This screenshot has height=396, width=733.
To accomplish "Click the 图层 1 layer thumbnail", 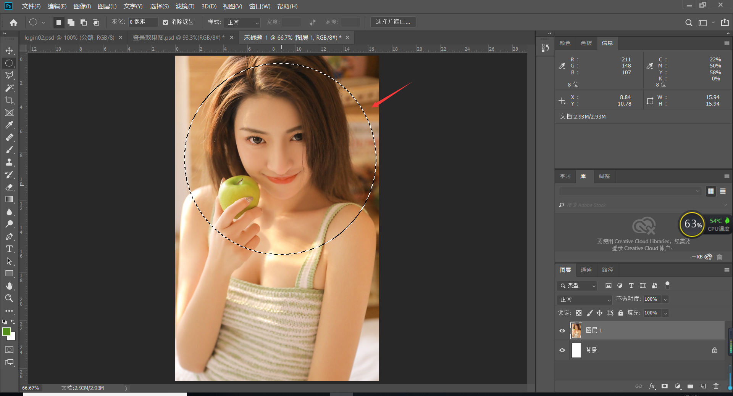I will point(576,330).
